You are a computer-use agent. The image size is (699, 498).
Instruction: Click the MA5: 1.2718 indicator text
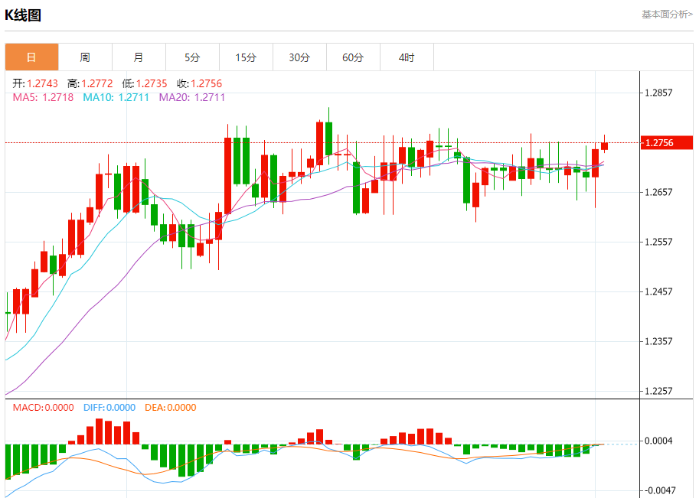coord(43,97)
